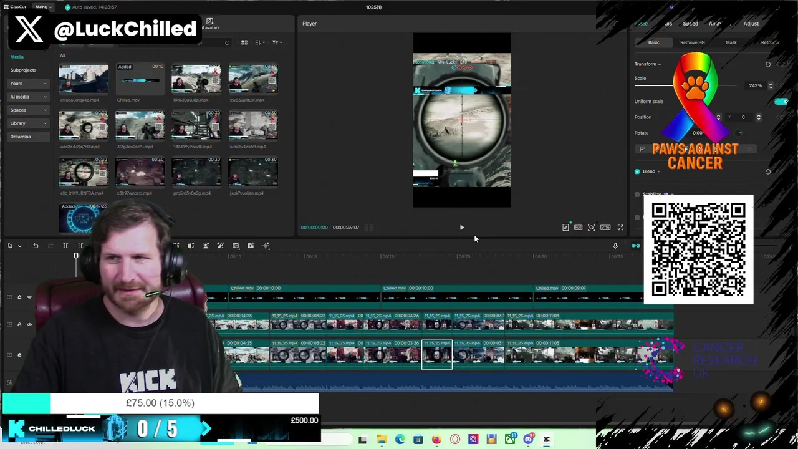
Task: Select the Mask sub-tab
Action: click(731, 42)
